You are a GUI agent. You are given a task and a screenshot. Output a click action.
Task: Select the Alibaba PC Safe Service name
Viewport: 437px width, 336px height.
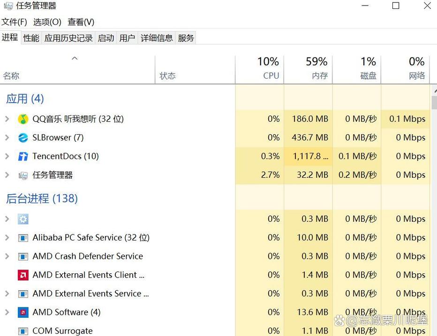91,238
